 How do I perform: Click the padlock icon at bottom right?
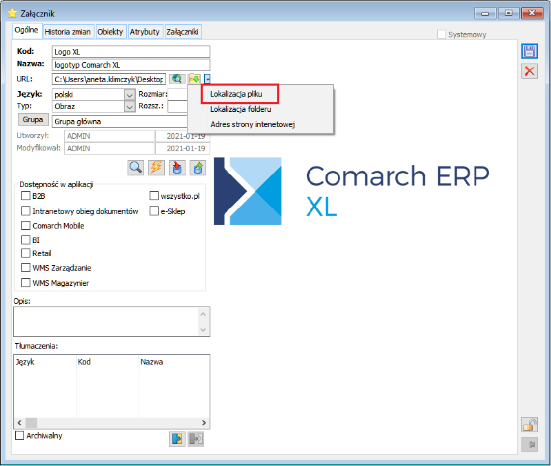pos(529,425)
